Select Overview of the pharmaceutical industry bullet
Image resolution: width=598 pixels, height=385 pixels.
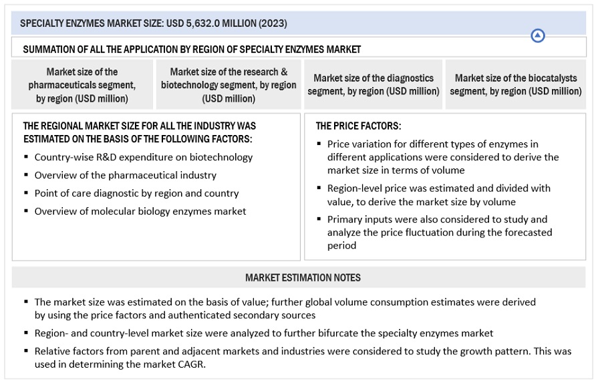pos(126,175)
